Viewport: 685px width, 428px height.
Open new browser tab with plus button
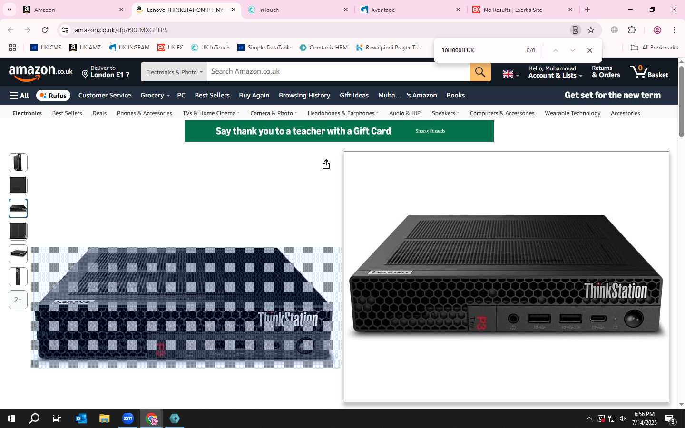[x=587, y=10]
